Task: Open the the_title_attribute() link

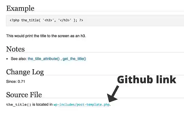Action: (43, 59)
